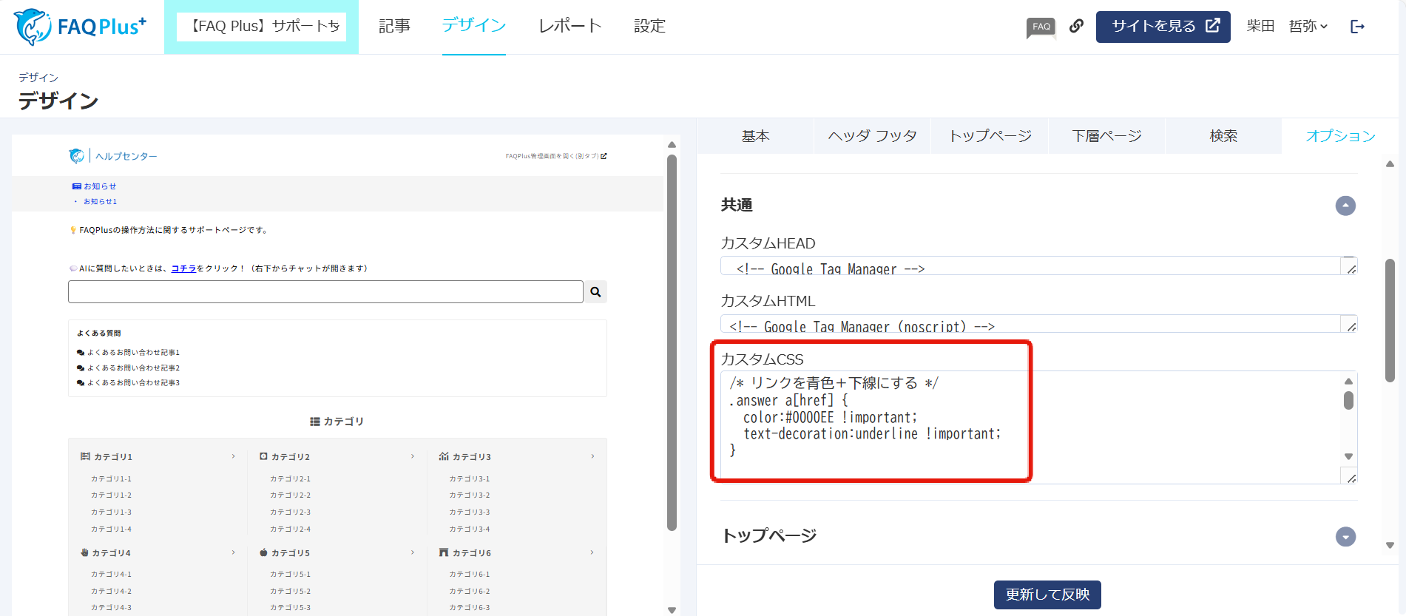Click the magnifier search icon in preview
1406x616 pixels.
click(595, 292)
